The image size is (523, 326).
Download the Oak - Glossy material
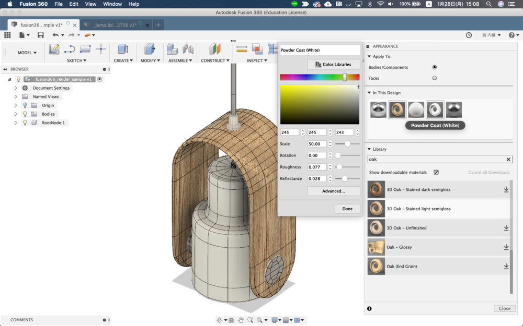tap(506, 247)
